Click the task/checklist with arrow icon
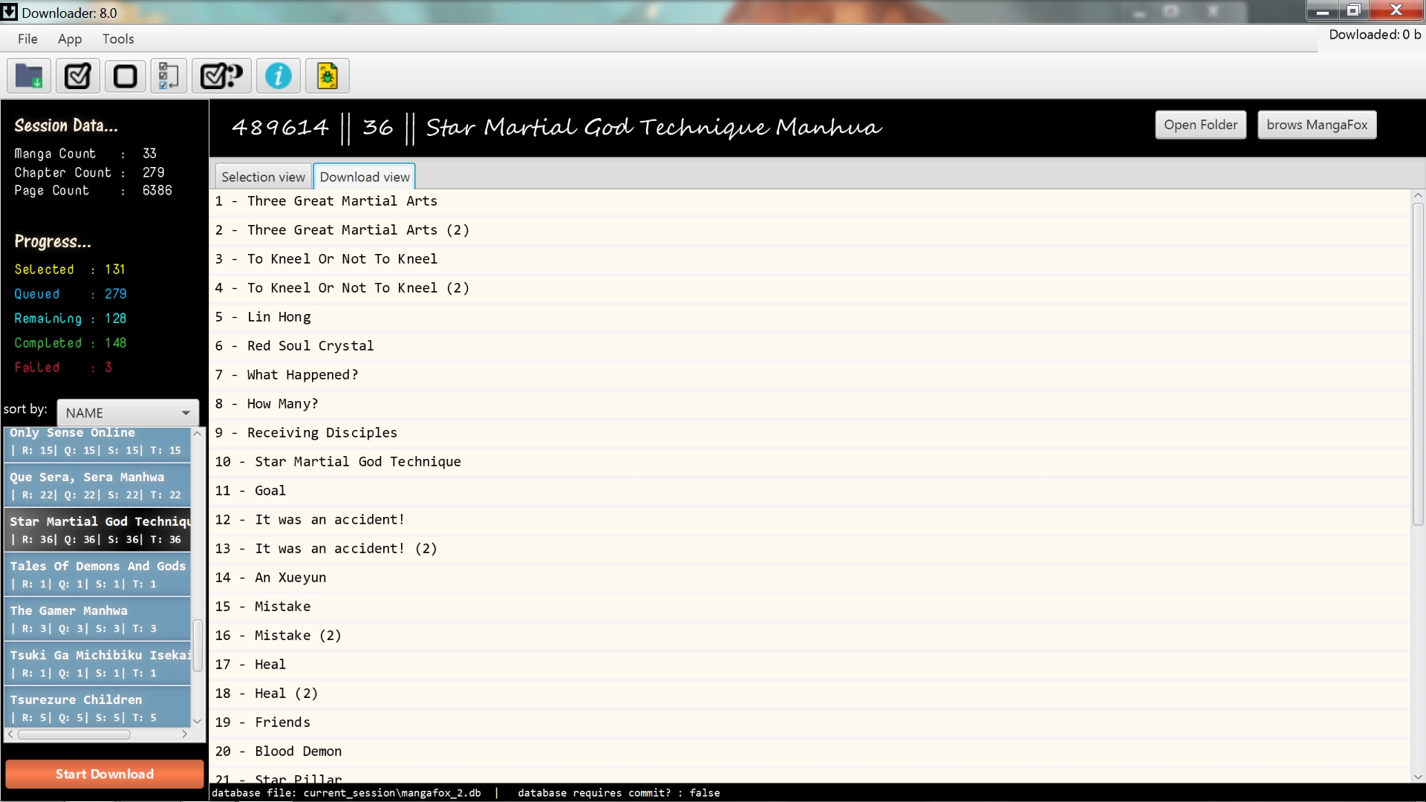The width and height of the screenshot is (1426, 802). point(167,74)
